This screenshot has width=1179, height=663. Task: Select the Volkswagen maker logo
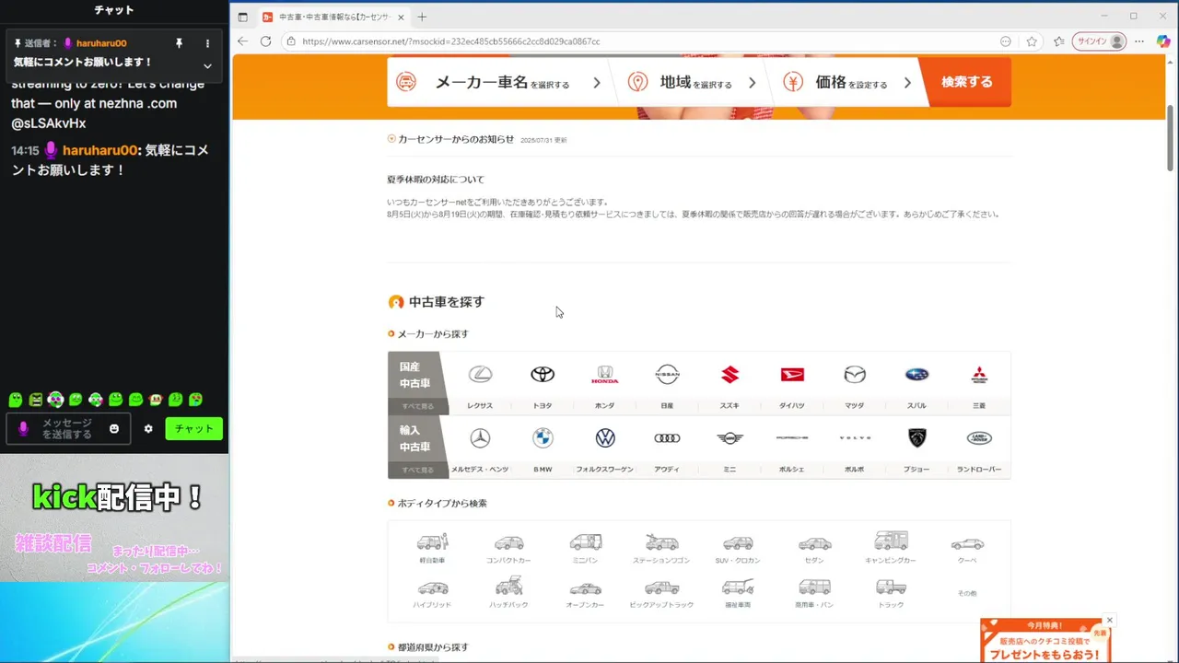605,438
